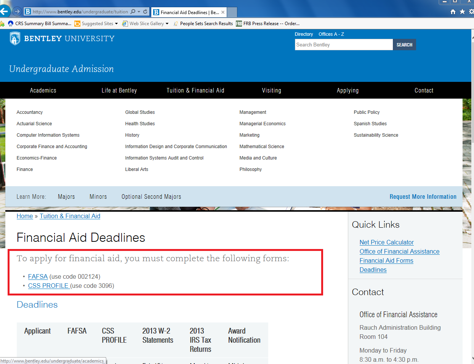The width and height of the screenshot is (474, 364).
Task: Open the Academics menu
Action: [x=43, y=90]
